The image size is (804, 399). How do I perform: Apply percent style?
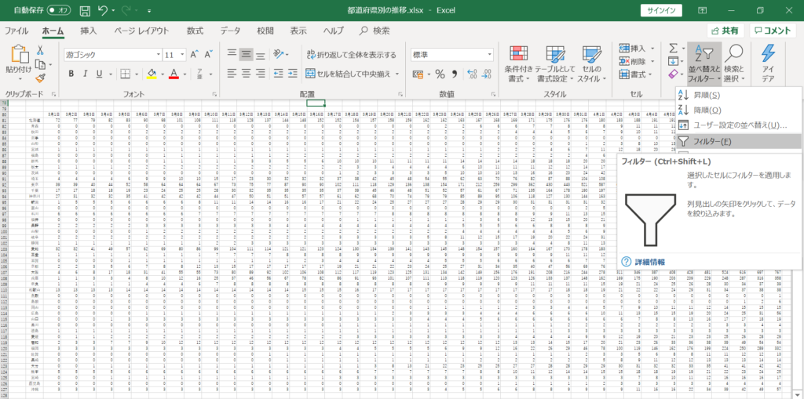[440, 74]
